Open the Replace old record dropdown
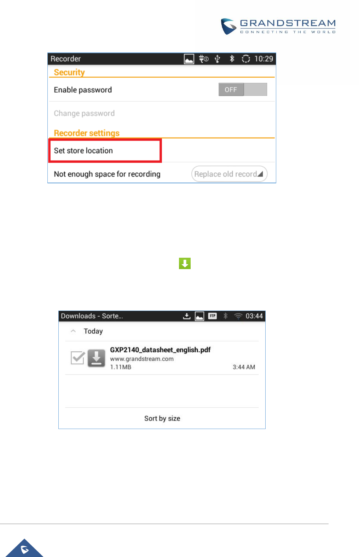359x557 pixels. [229, 174]
